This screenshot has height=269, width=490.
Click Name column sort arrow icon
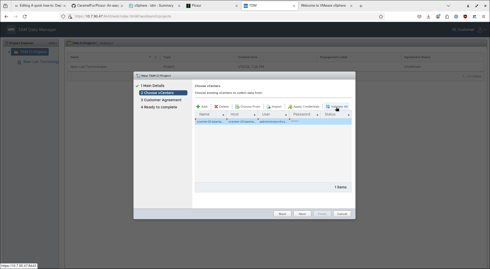click(x=150, y=57)
